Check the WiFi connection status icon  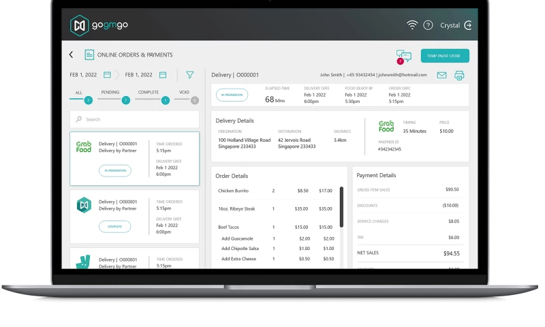click(x=412, y=25)
